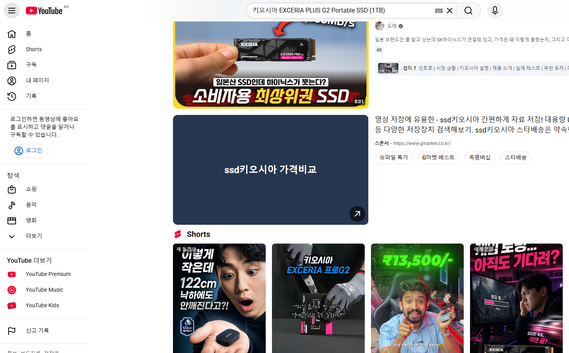569x353 pixels.
Task: Click the 탐색 section heading
Action: pos(13,176)
